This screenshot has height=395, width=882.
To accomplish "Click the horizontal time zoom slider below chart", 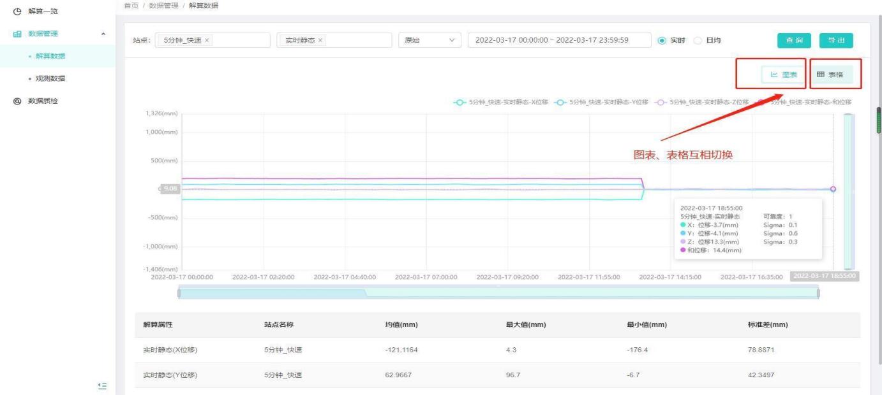I will coord(498,292).
